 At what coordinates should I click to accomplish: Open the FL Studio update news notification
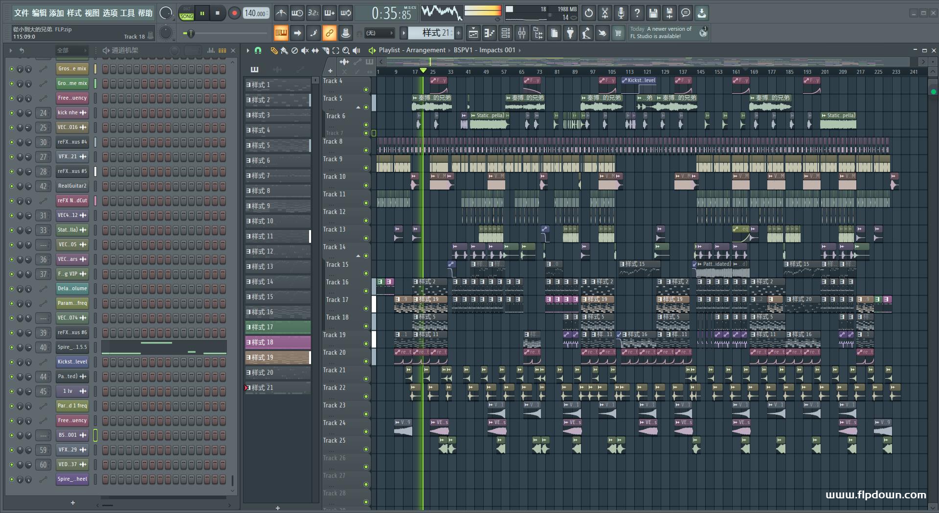point(668,33)
